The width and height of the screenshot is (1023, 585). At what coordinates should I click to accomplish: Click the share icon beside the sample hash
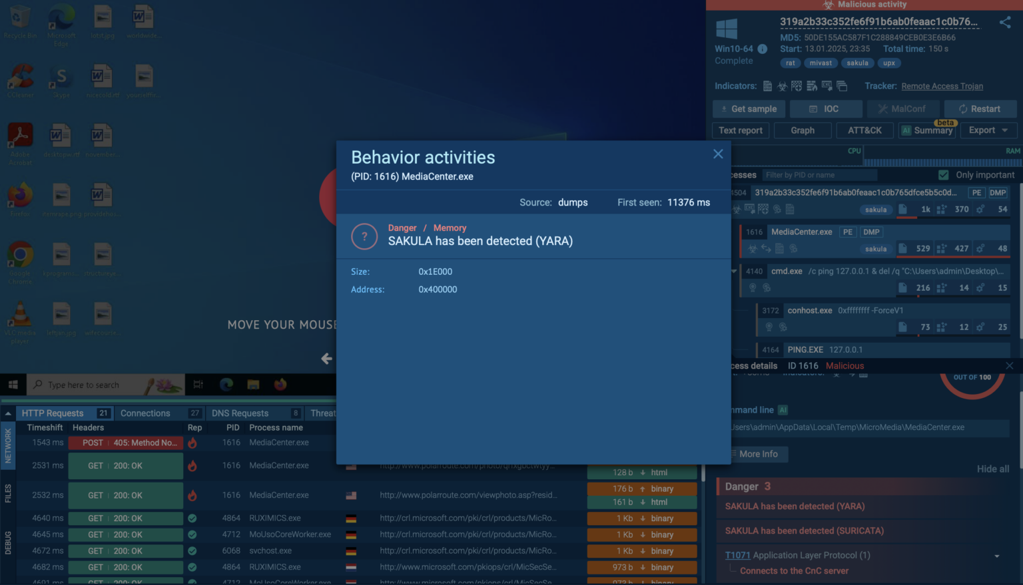coord(1006,22)
